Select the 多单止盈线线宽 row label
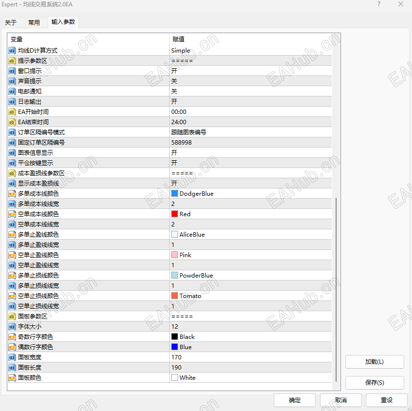The height and width of the screenshot is (411, 412). point(38,245)
